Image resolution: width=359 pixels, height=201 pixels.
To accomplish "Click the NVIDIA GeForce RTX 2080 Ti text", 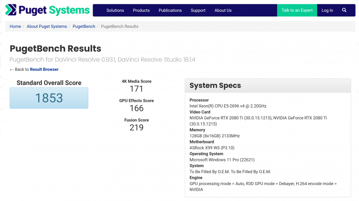I will point(258,121).
